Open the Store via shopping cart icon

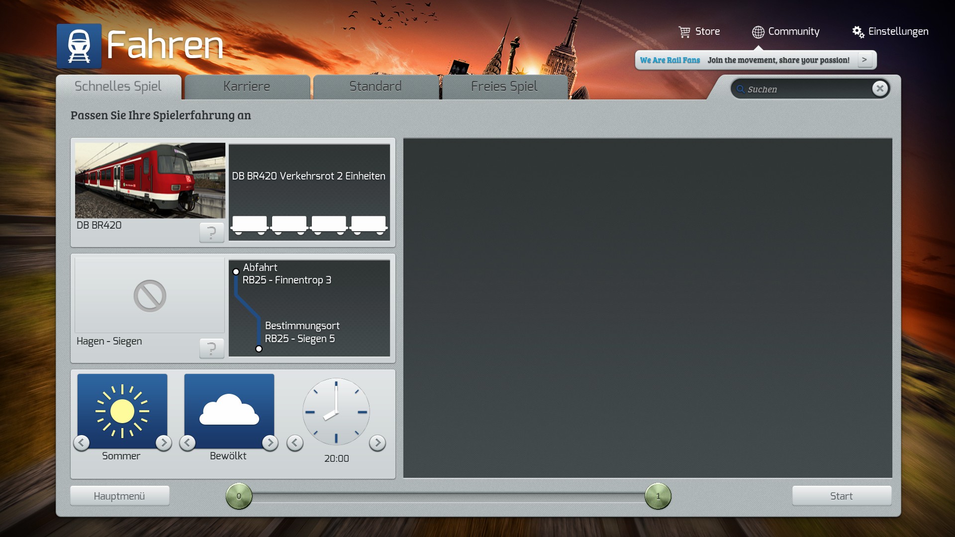pos(684,32)
